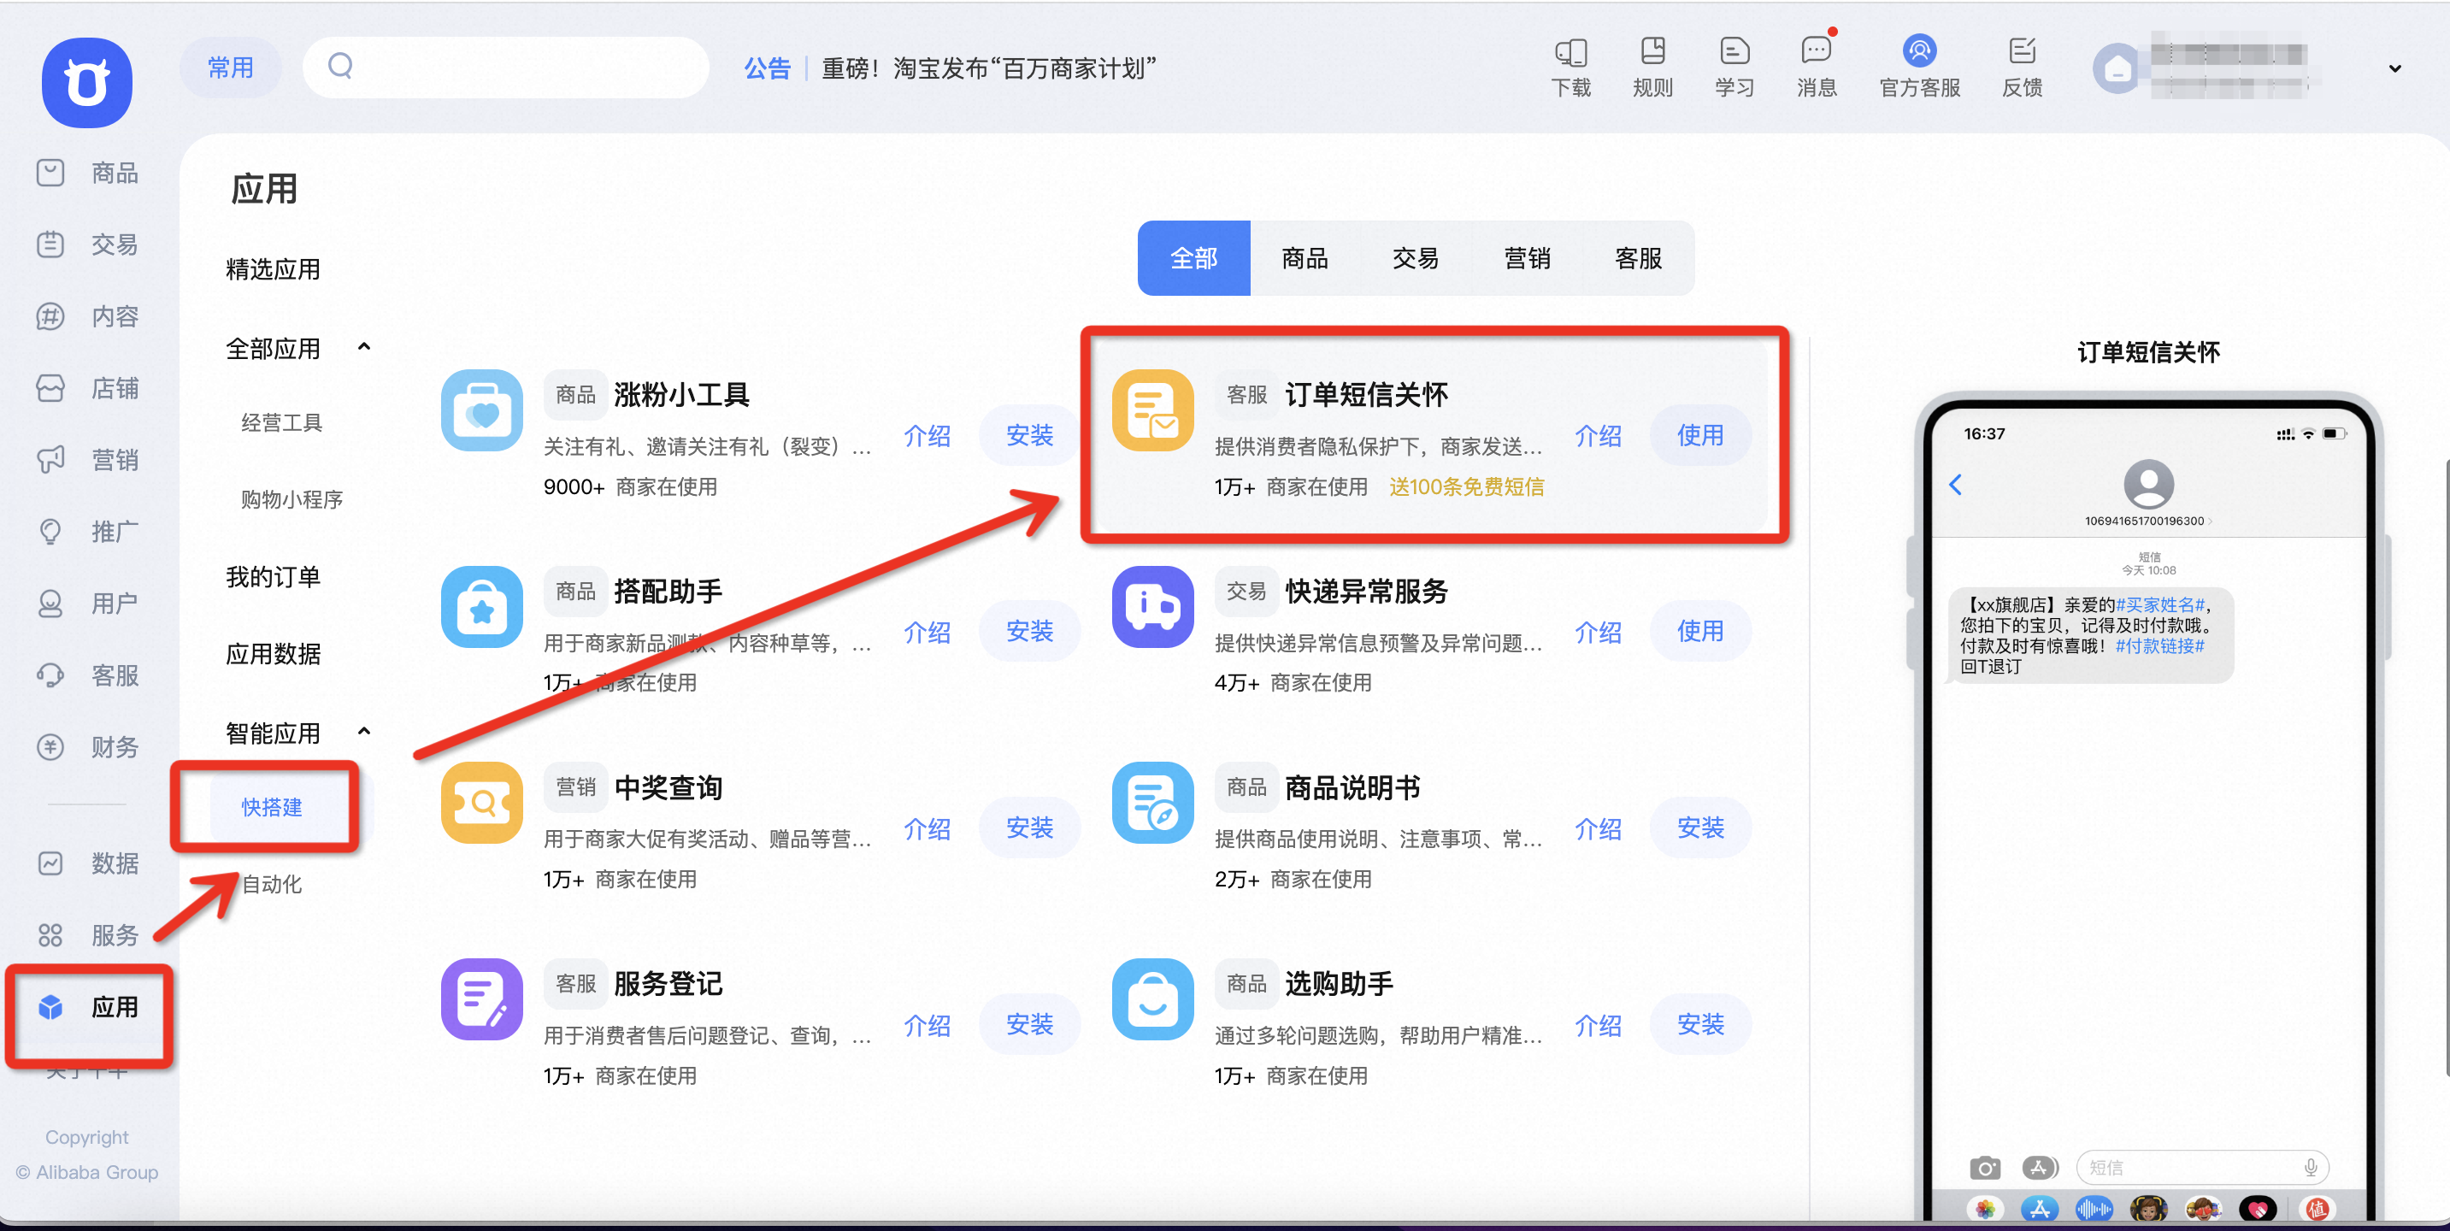Switch to the 全部 tab

(x=1193, y=258)
